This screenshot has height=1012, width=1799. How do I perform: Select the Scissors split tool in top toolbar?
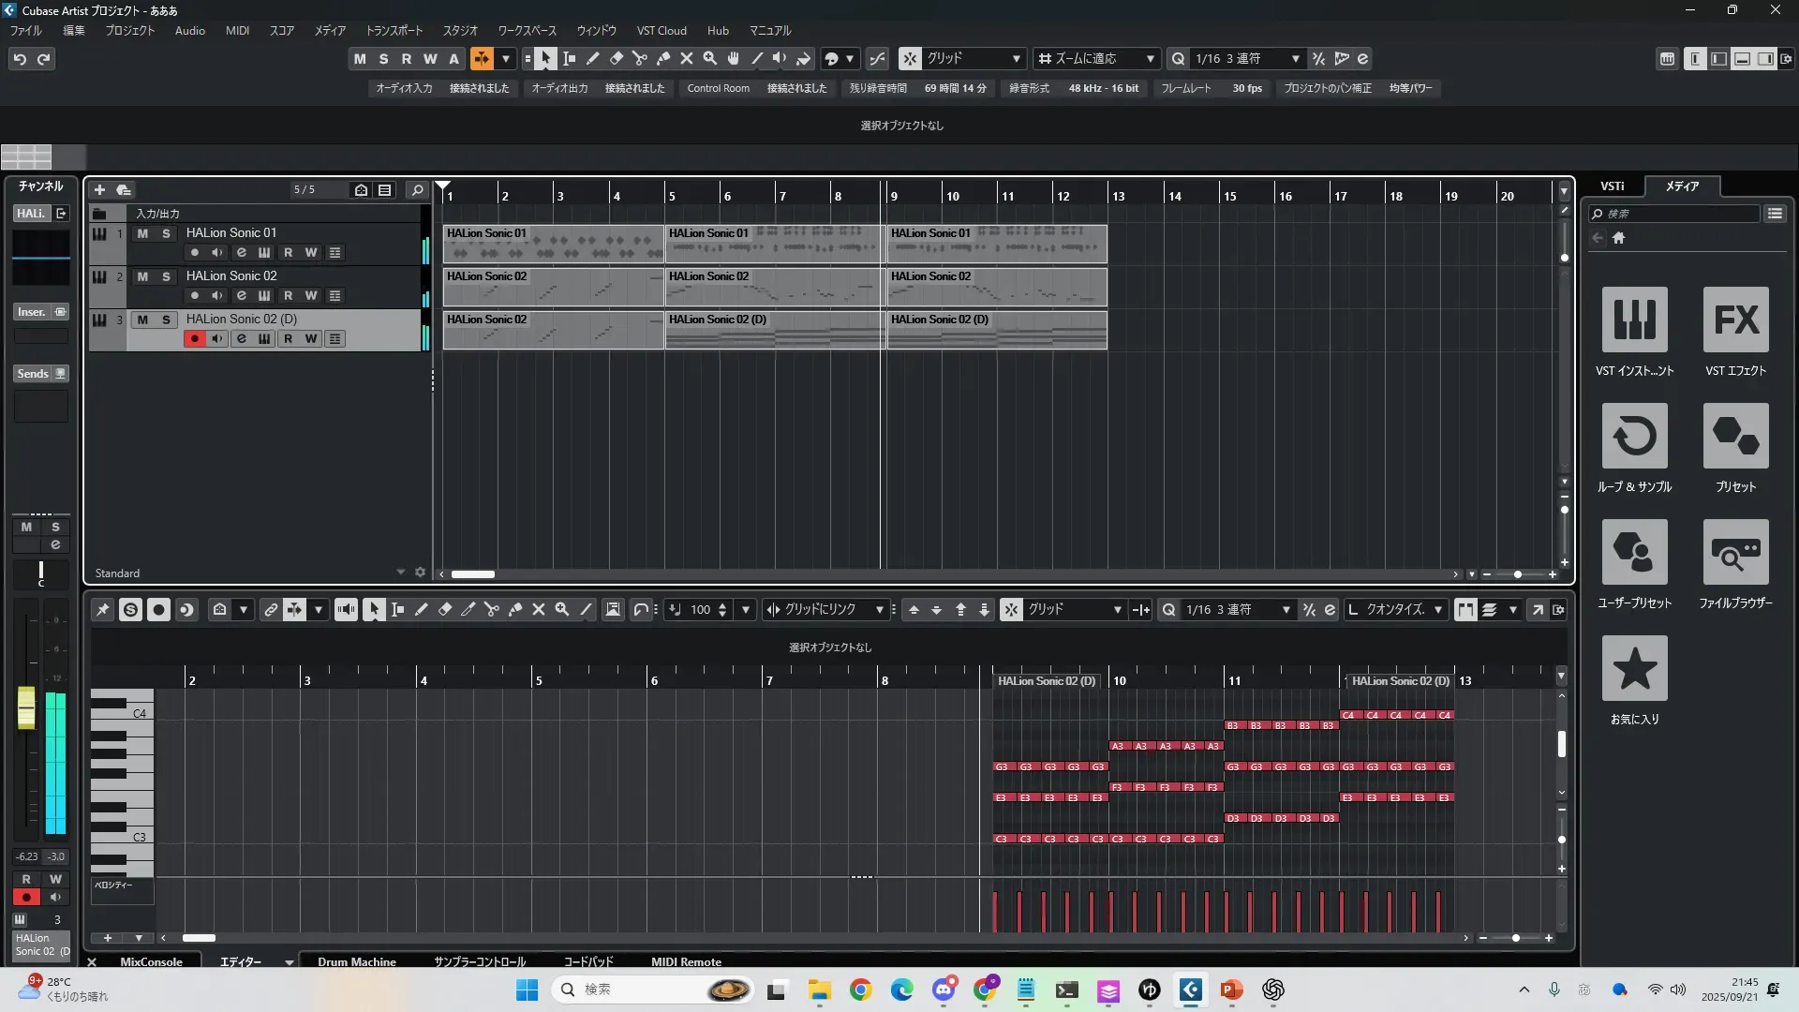point(640,58)
